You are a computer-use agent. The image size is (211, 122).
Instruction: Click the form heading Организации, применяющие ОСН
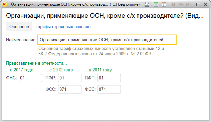(105, 16)
